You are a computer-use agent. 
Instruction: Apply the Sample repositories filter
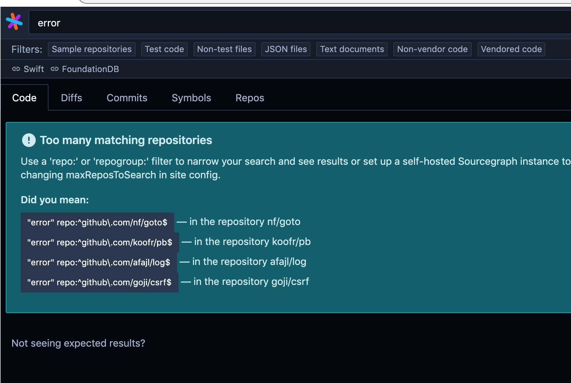tap(92, 49)
